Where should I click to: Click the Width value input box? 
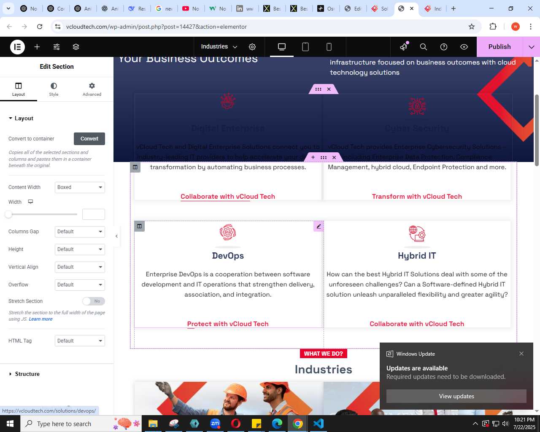click(94, 214)
